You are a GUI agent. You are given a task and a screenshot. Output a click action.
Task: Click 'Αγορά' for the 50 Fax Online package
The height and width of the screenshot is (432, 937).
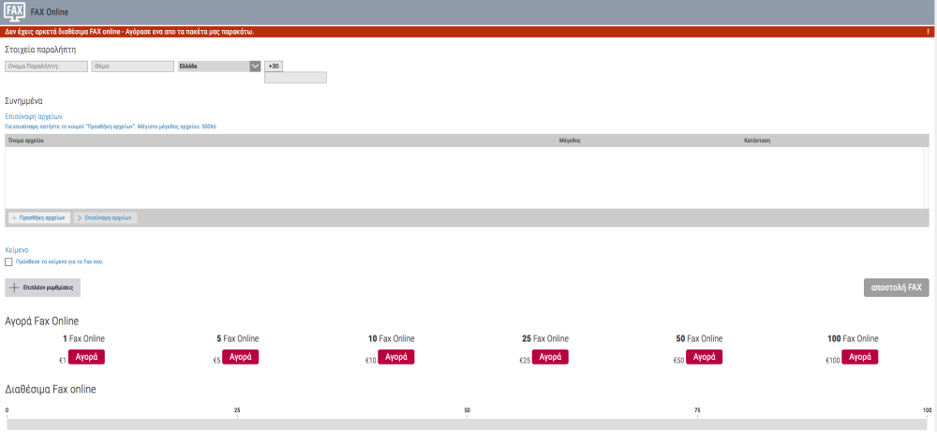point(705,357)
